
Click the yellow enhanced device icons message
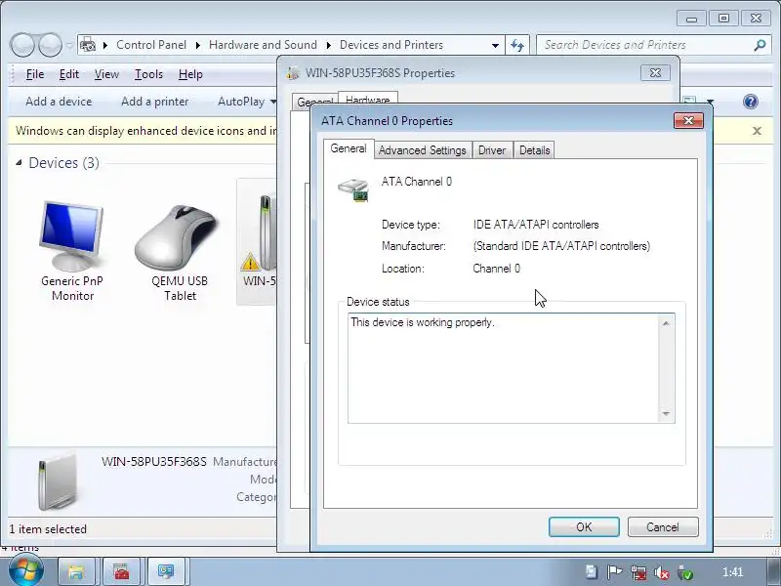[x=146, y=131]
